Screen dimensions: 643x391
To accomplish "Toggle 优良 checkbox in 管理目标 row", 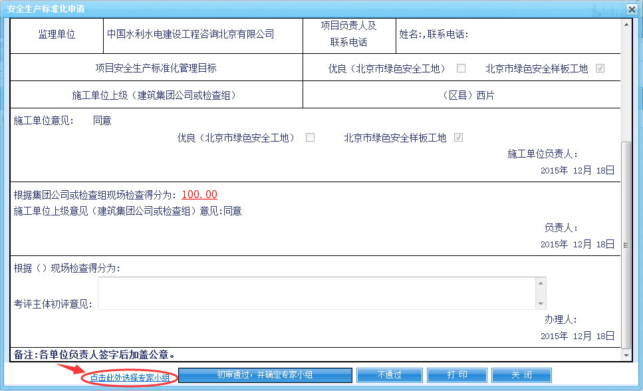I will click(461, 68).
